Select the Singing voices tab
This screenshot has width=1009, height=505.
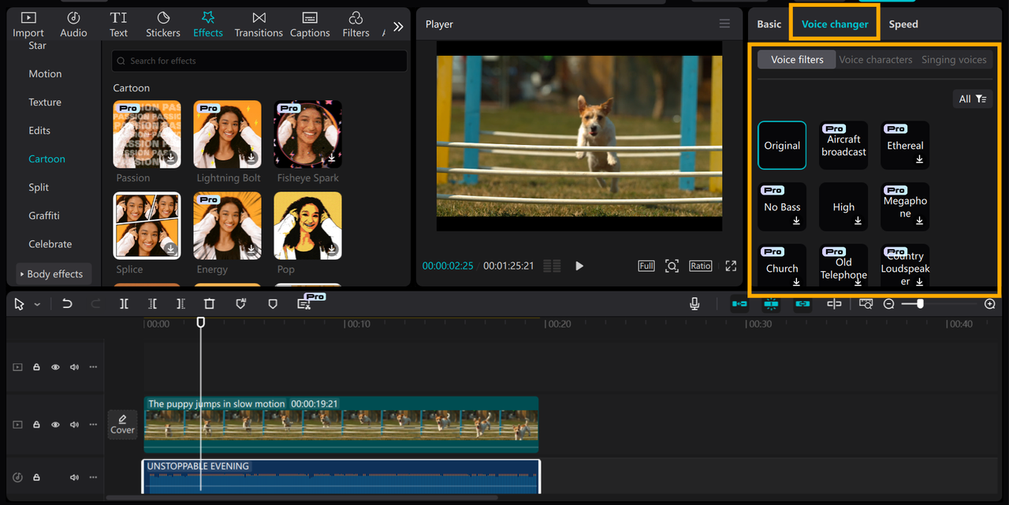(x=954, y=60)
